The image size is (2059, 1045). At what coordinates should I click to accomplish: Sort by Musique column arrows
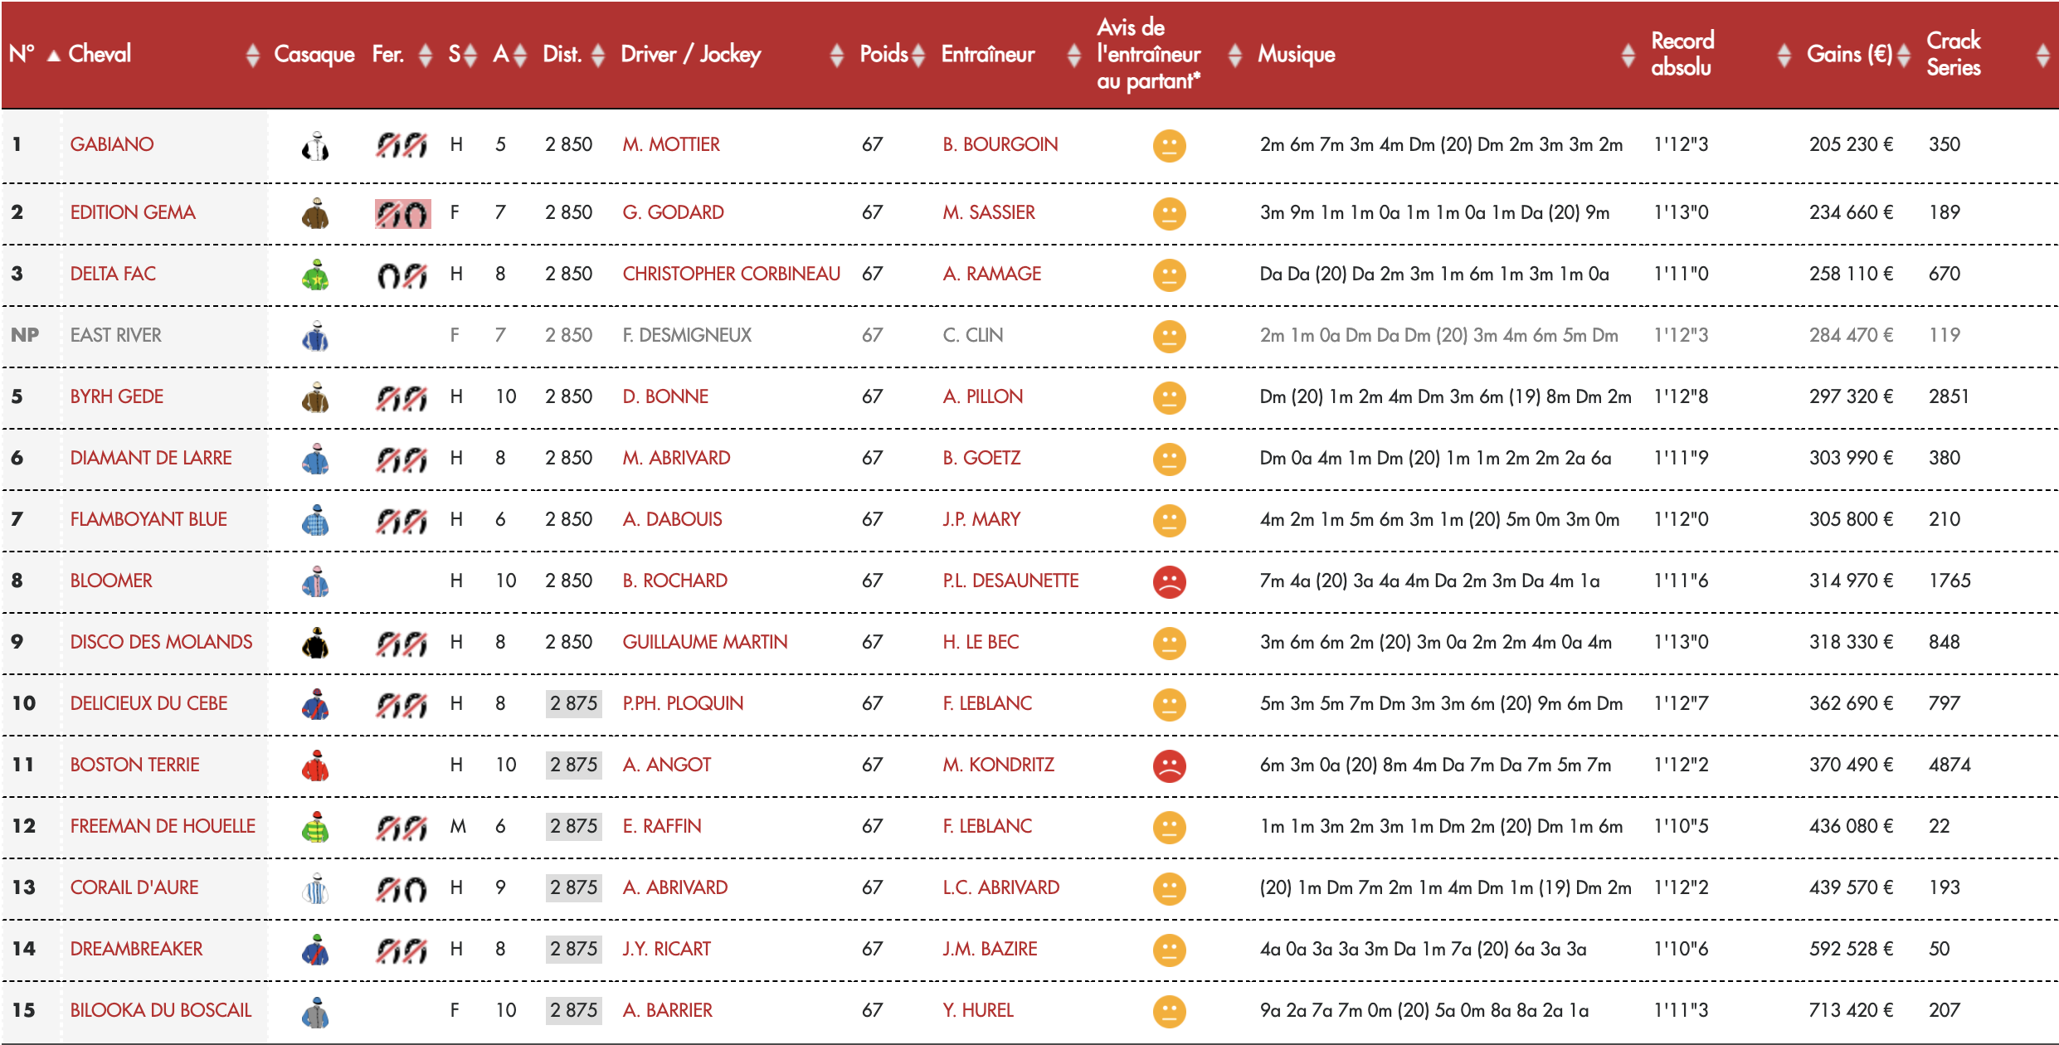pyautogui.click(x=1628, y=55)
